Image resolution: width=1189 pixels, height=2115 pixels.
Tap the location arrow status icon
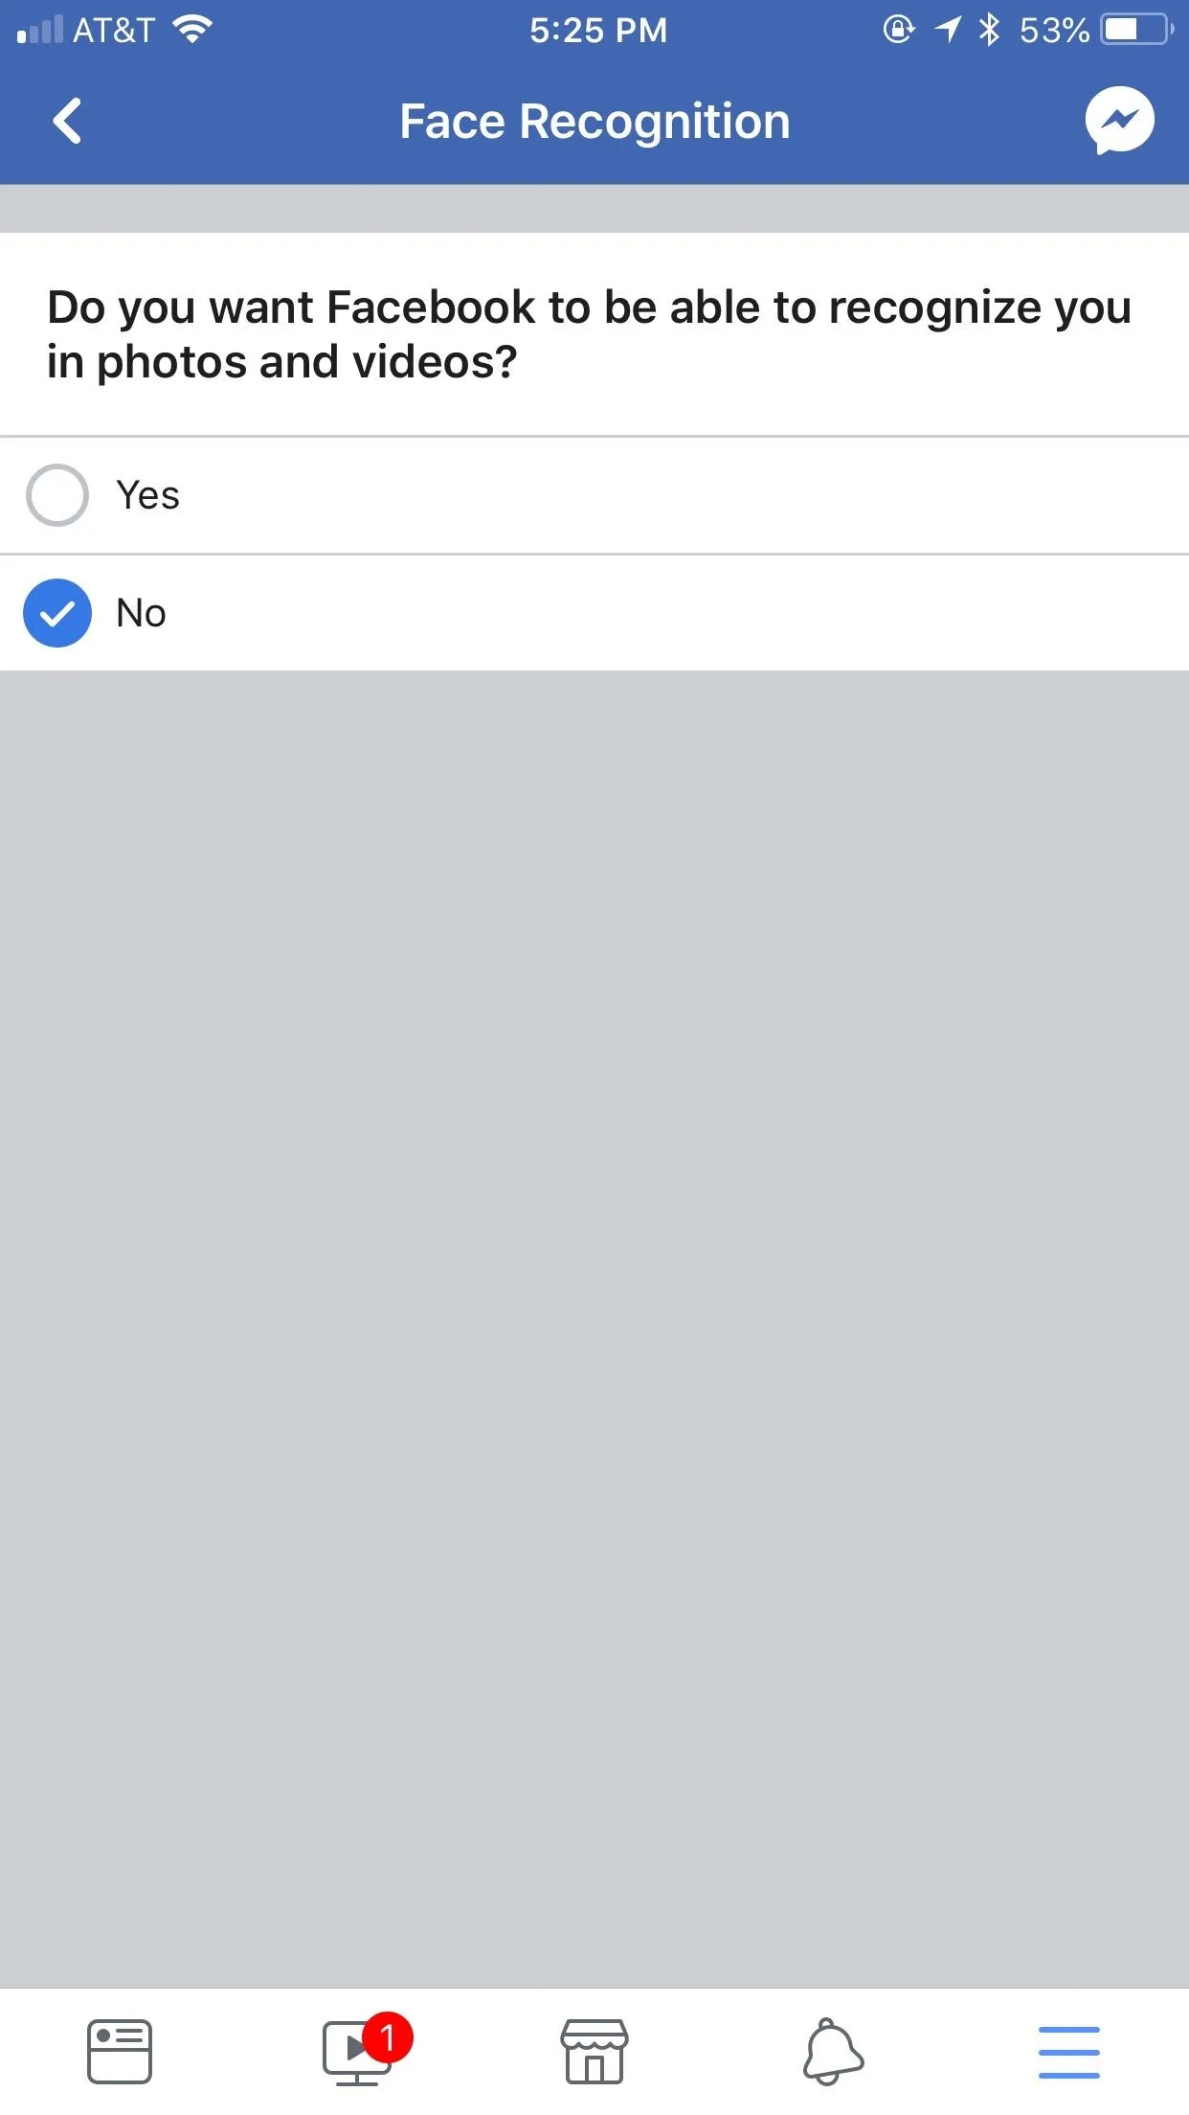tap(947, 30)
